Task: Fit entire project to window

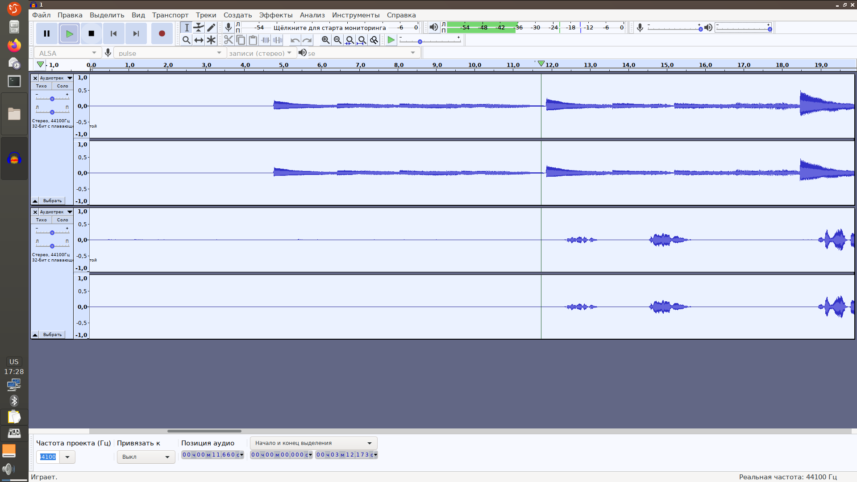Action: coord(362,40)
